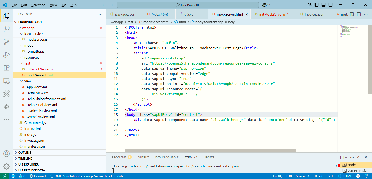Open the Search view

(x=6, y=28)
